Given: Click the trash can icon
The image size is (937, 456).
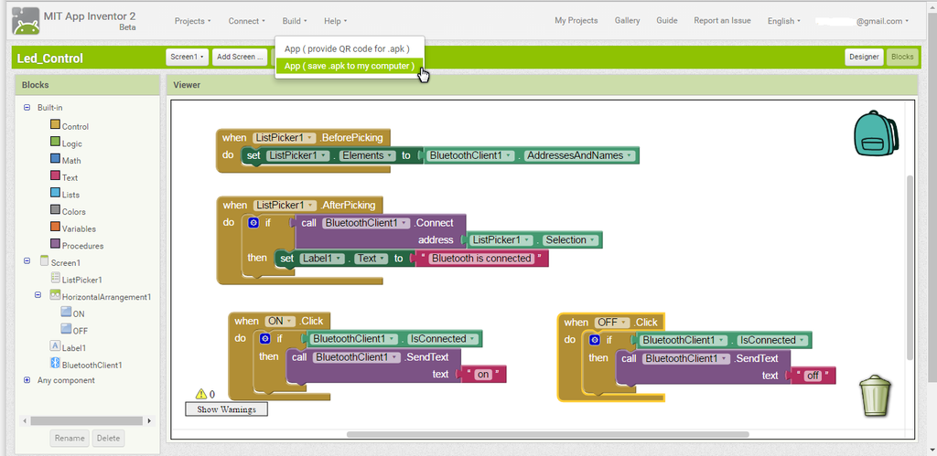Looking at the screenshot, I should [875, 395].
